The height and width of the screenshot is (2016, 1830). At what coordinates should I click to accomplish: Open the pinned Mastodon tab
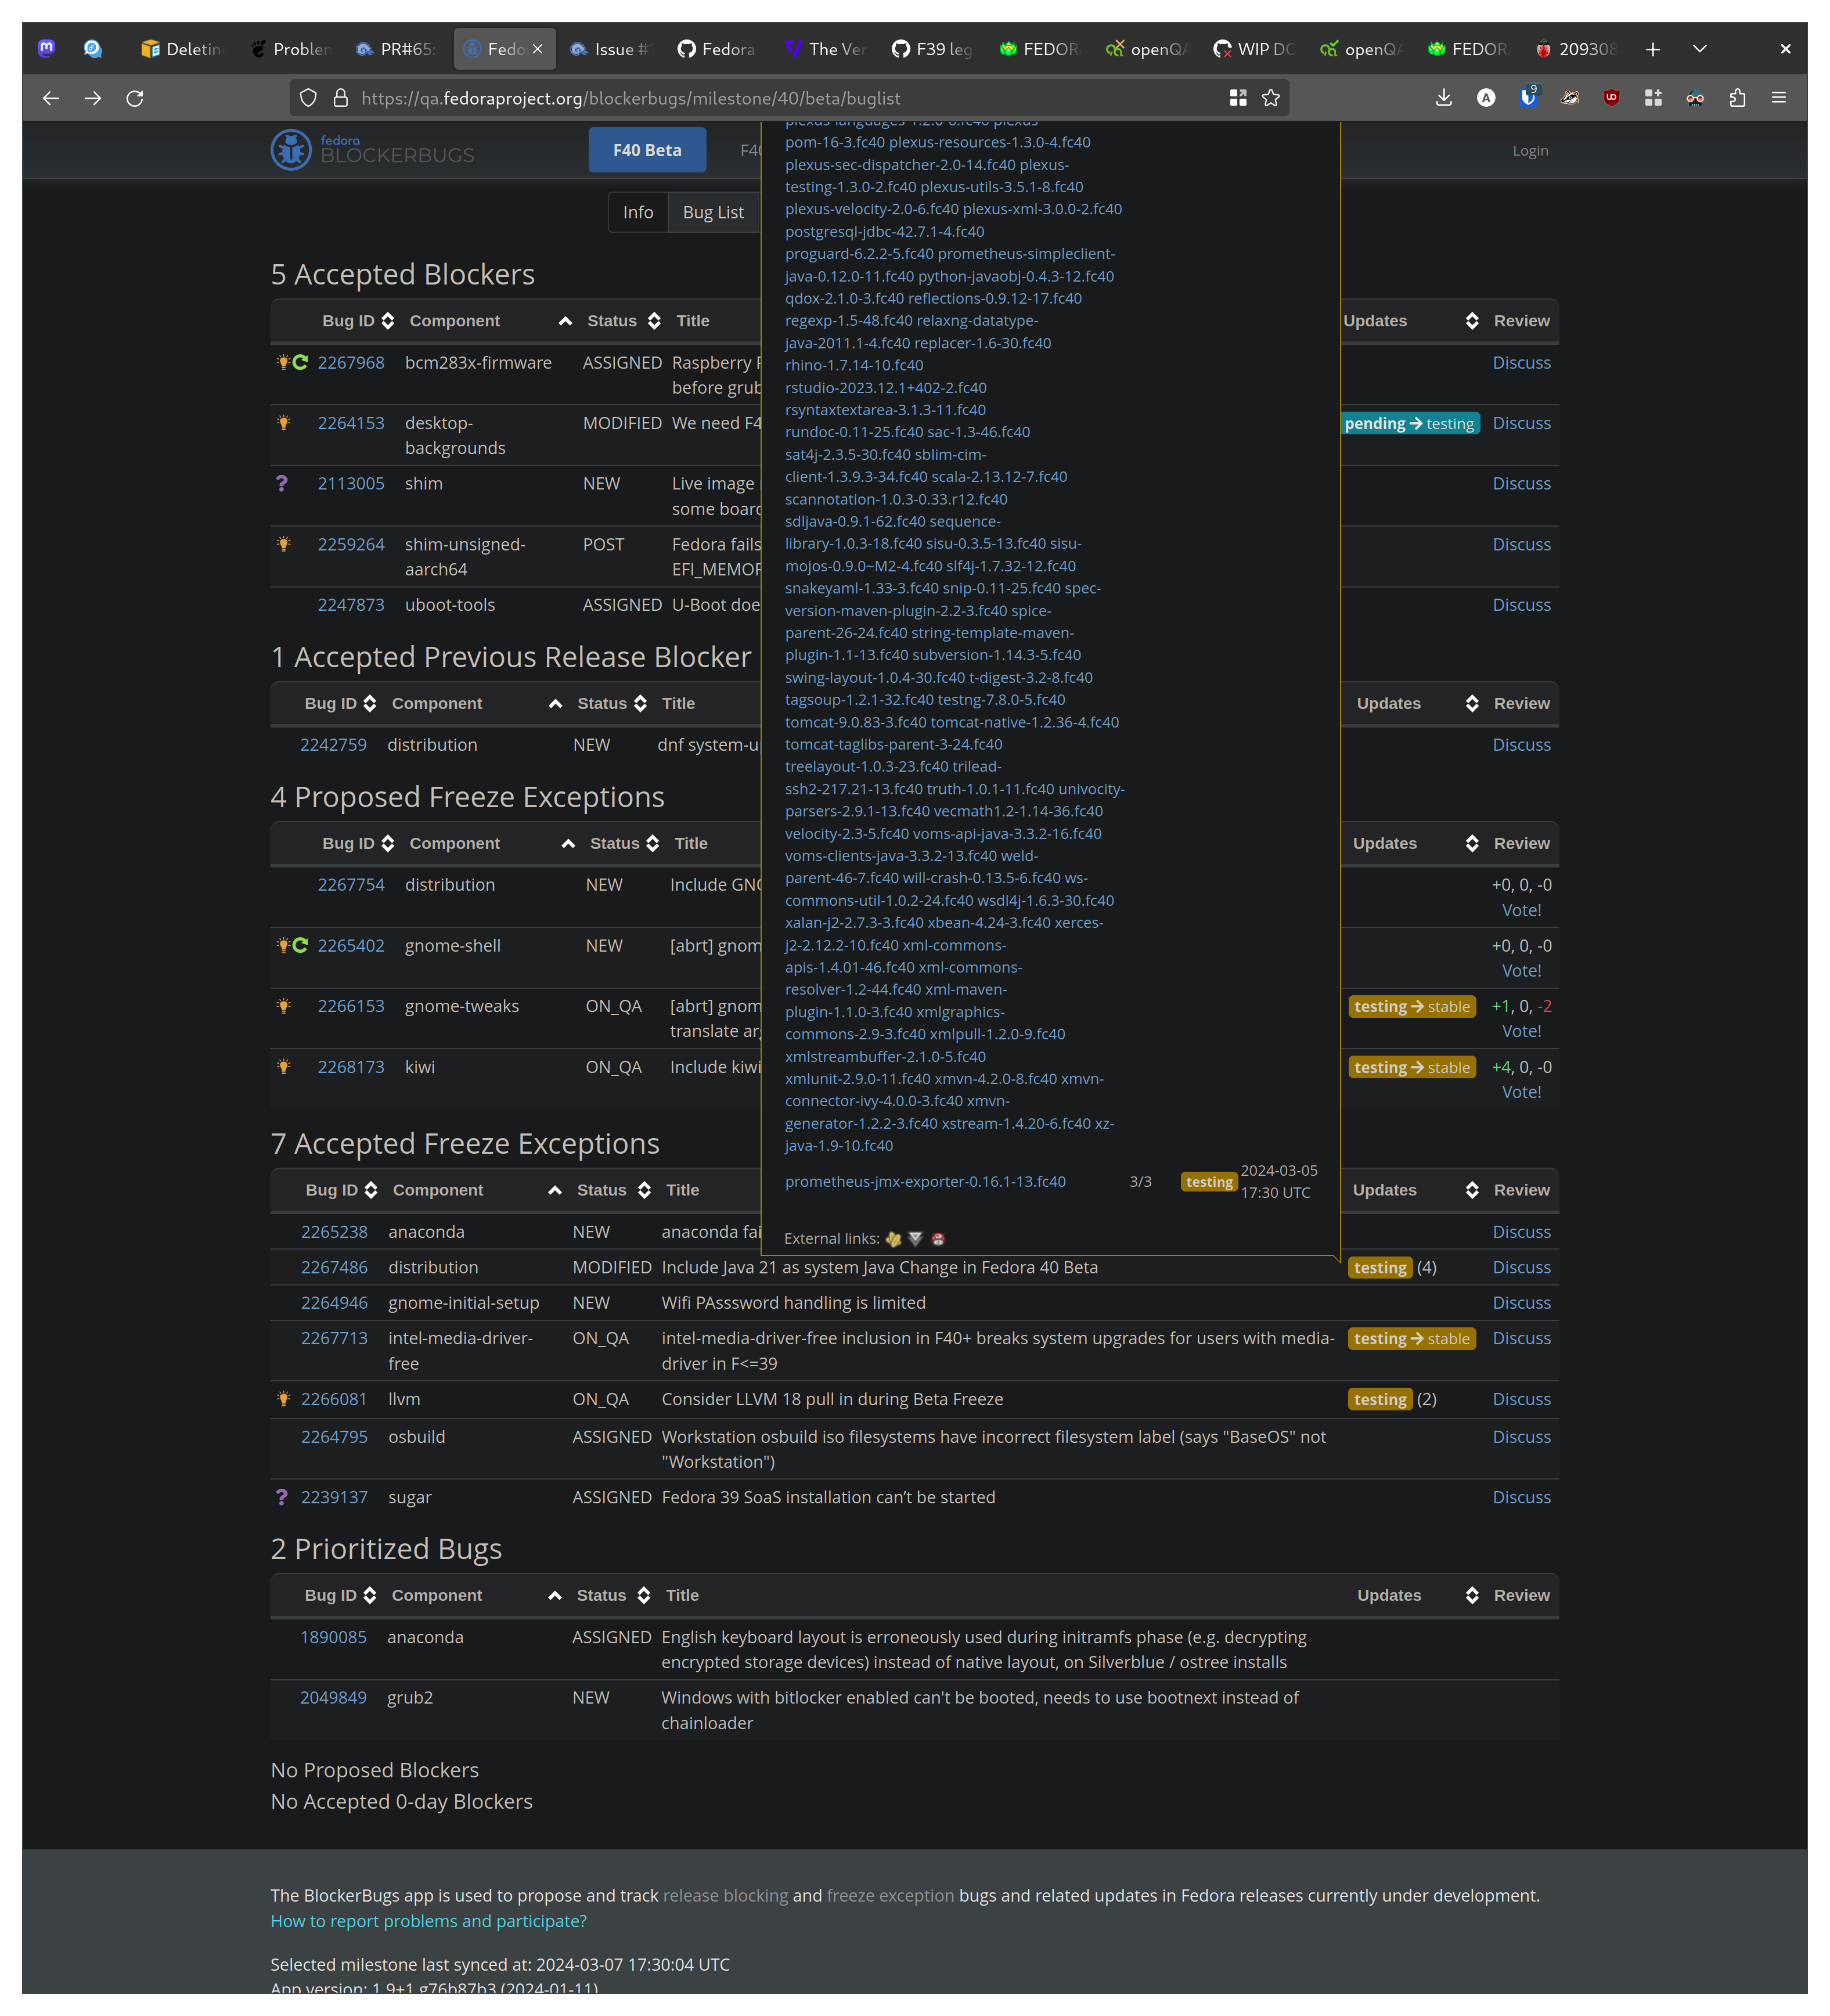click(x=47, y=48)
